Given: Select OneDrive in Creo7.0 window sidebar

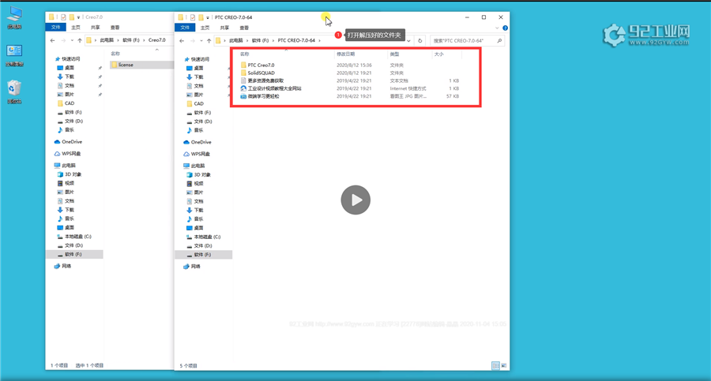Looking at the screenshot, I should click(x=68, y=142).
